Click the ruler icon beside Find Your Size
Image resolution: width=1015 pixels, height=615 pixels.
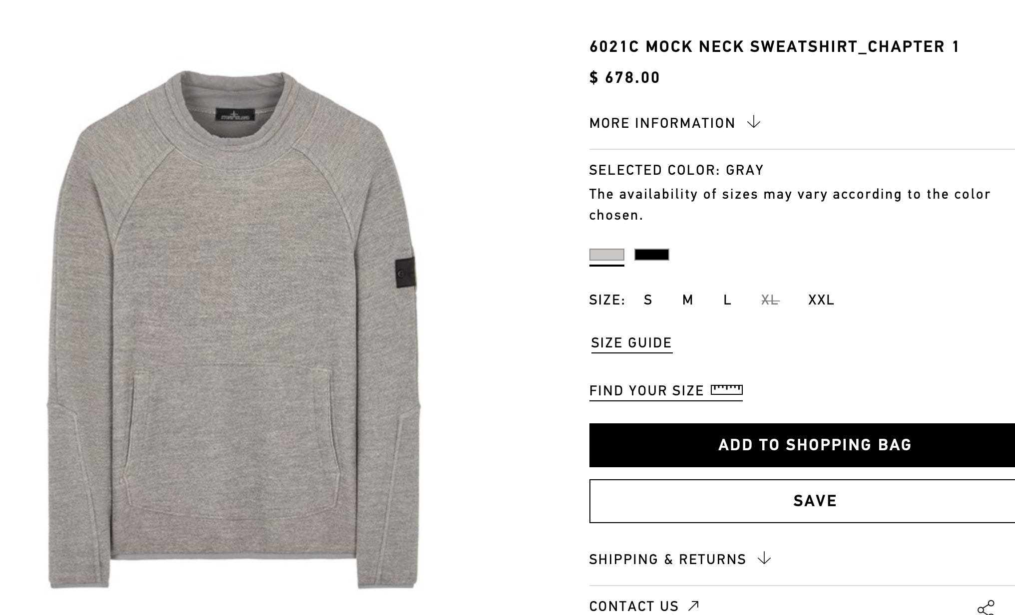[727, 390]
